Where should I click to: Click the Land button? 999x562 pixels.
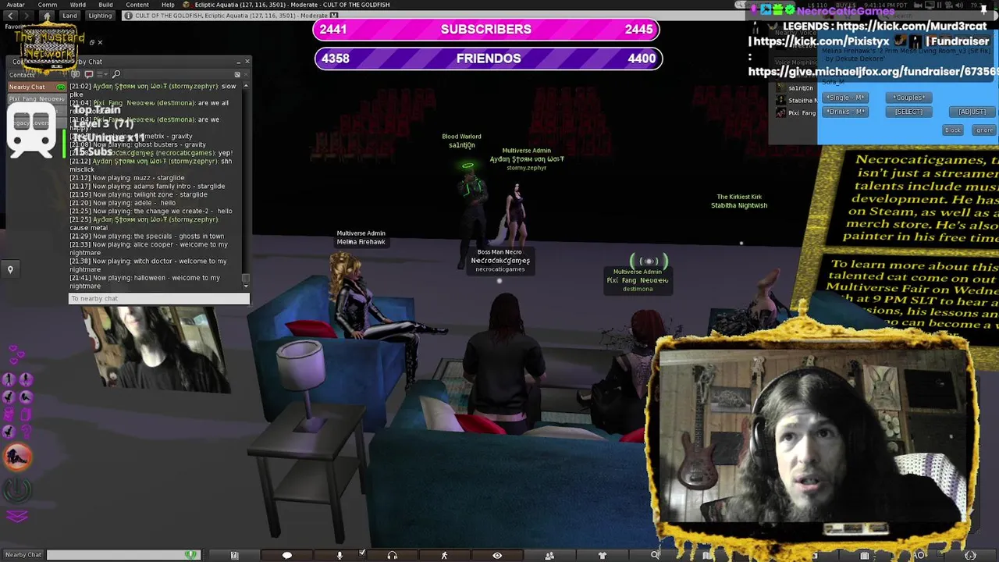pyautogui.click(x=70, y=16)
